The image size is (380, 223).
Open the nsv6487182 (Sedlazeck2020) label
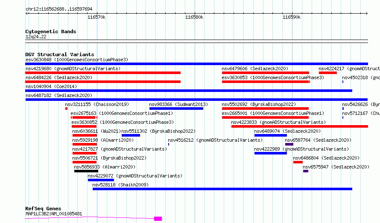[59, 95]
